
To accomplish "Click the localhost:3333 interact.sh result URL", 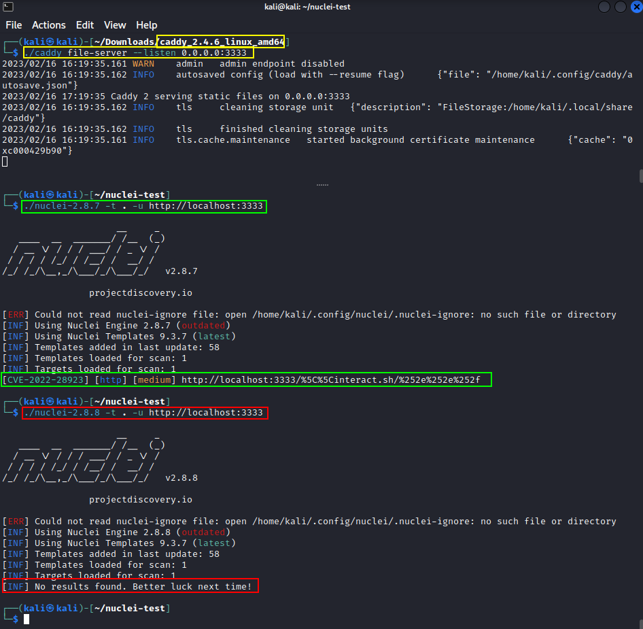I will click(330, 380).
